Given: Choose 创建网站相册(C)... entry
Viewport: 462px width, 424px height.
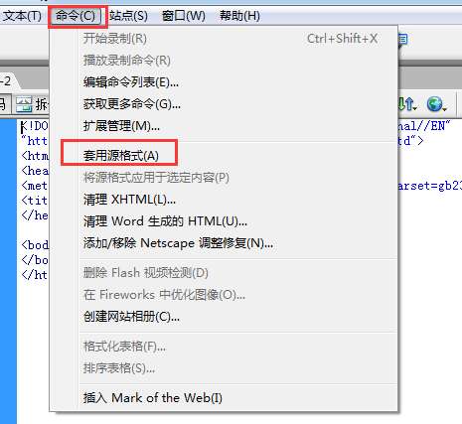Looking at the screenshot, I should [x=131, y=317].
